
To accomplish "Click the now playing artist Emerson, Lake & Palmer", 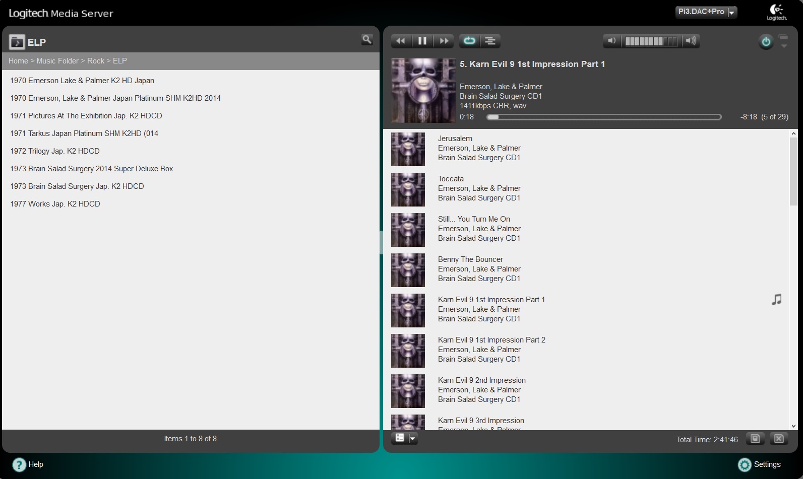I will (x=501, y=87).
